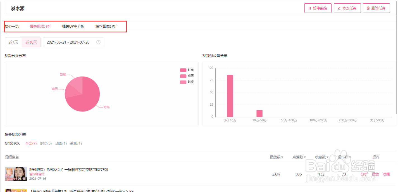This screenshot has height=192, width=398.
Task: Toggle the 影视 legend entry
Action: click(x=187, y=82)
